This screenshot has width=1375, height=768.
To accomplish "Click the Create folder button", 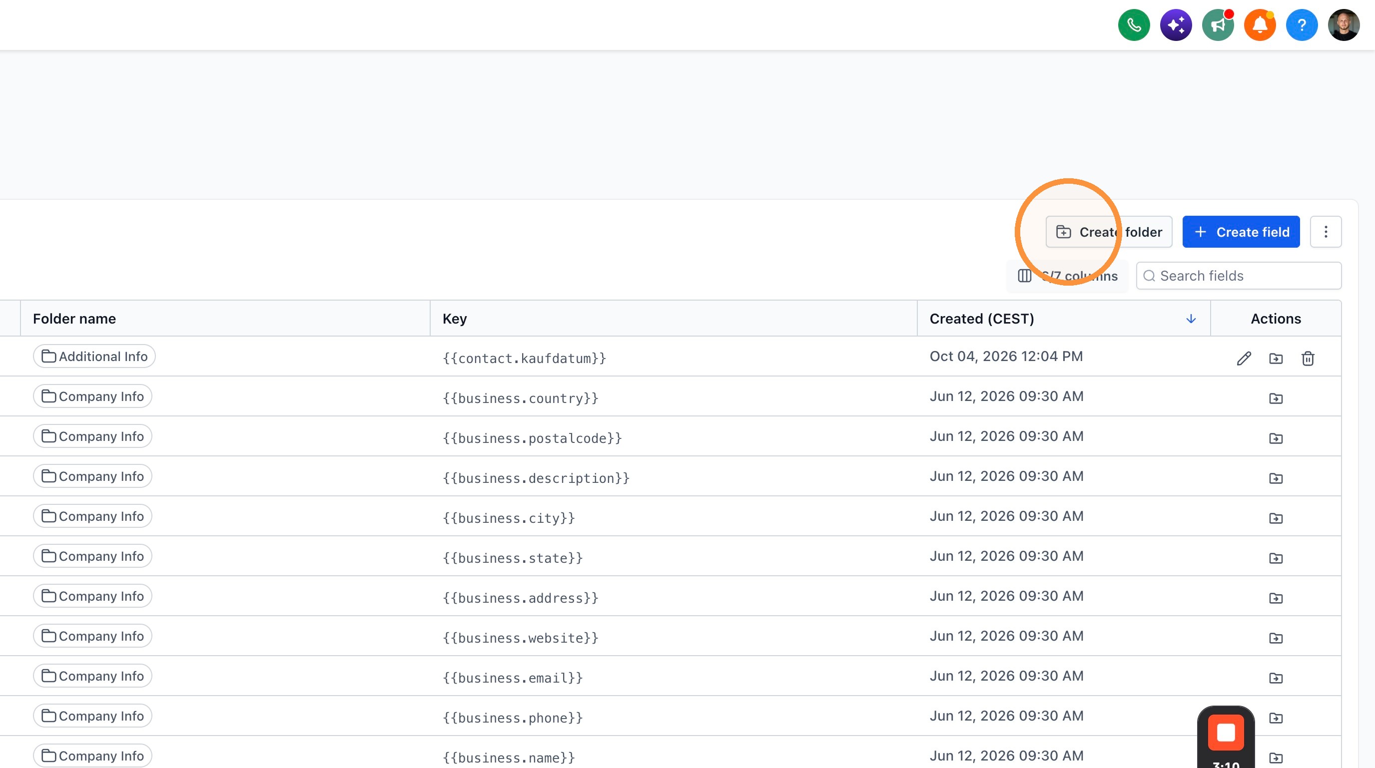I will pos(1109,232).
